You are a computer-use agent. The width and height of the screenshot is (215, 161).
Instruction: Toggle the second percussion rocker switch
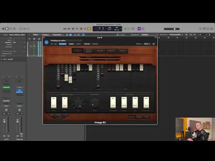click(x=124, y=102)
